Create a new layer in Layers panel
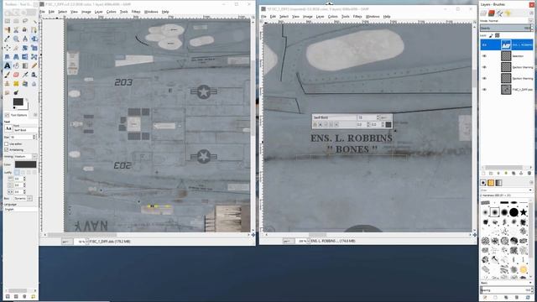This screenshot has width=537, height=302. pyautogui.click(x=483, y=174)
